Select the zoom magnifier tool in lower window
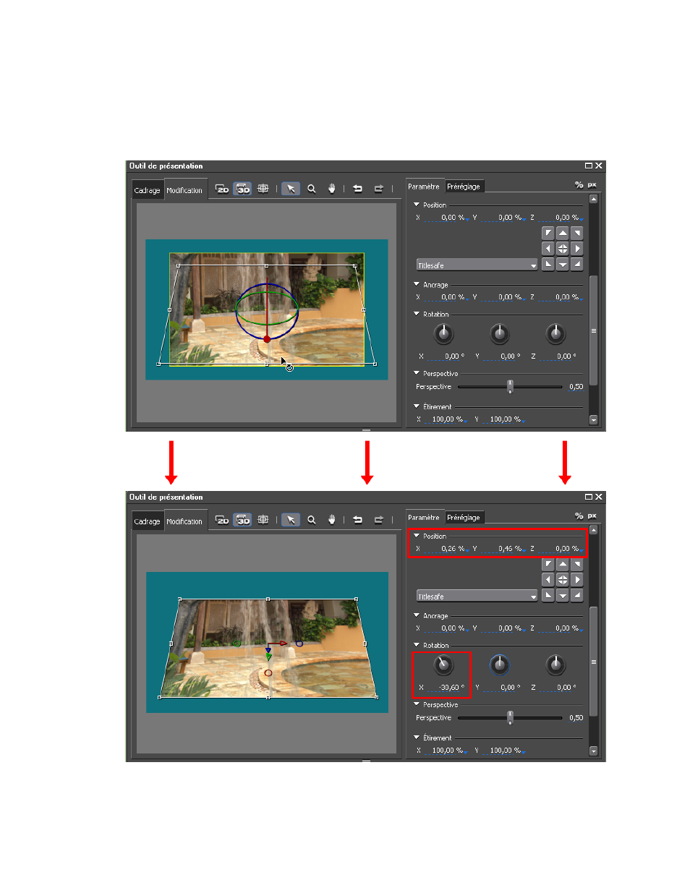The width and height of the screenshot is (690, 893). [312, 520]
